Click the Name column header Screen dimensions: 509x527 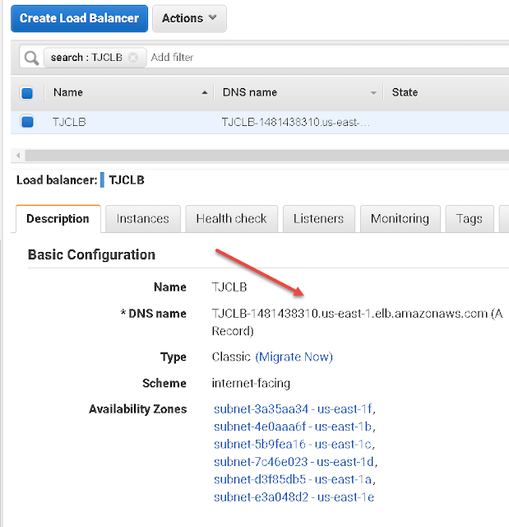[x=68, y=92]
